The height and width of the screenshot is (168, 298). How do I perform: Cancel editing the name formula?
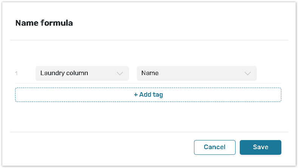(214, 147)
